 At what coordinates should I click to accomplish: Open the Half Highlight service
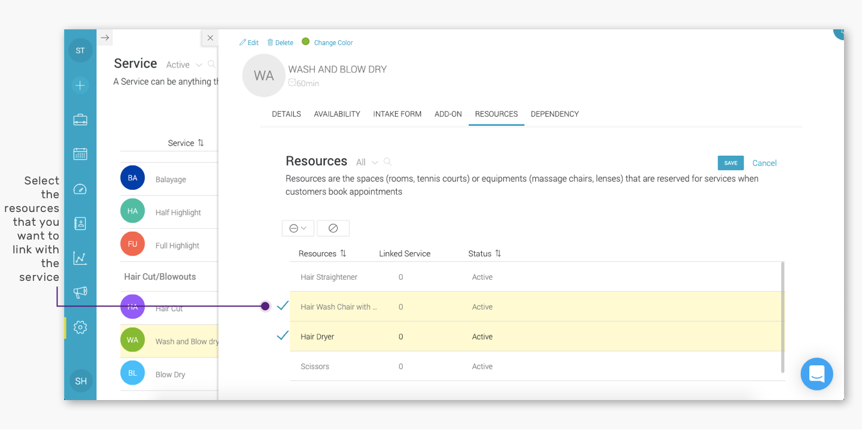click(178, 212)
